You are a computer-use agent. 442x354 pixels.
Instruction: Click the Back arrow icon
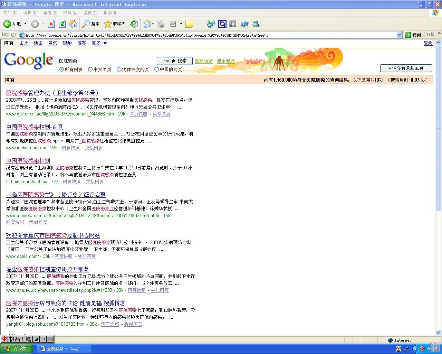[7, 24]
